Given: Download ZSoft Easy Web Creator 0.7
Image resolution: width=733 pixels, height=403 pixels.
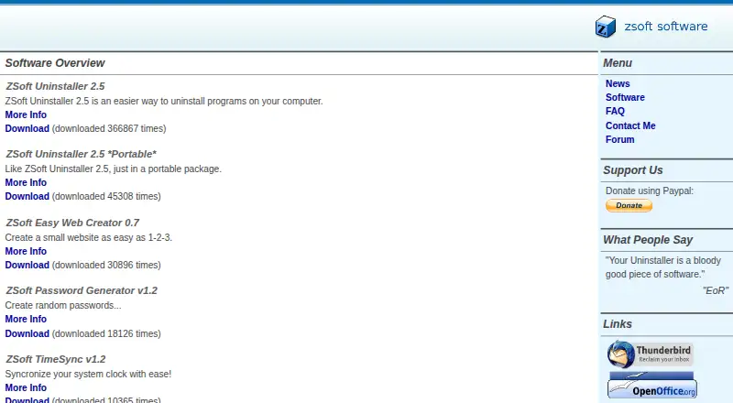Looking at the screenshot, I should 27,265.
